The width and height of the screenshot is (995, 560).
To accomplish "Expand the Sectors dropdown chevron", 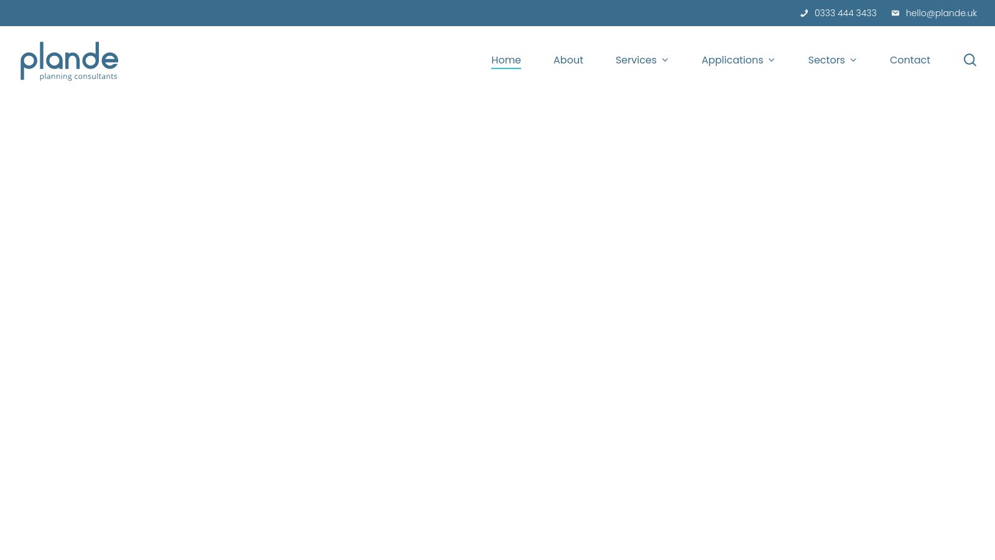I will (853, 60).
